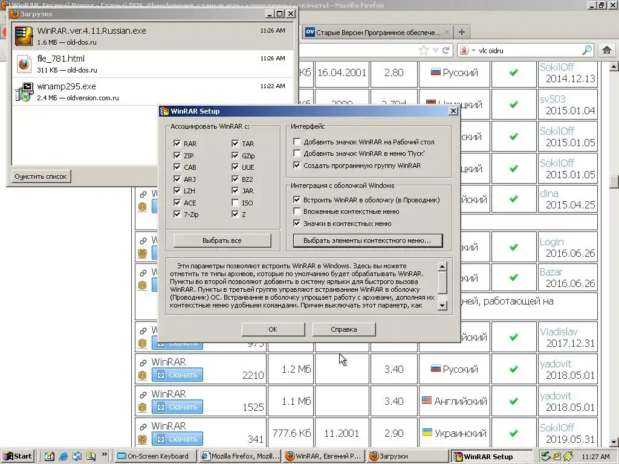
Task: Uncheck 'Создать программную группу WinRAR'
Action: (x=297, y=166)
